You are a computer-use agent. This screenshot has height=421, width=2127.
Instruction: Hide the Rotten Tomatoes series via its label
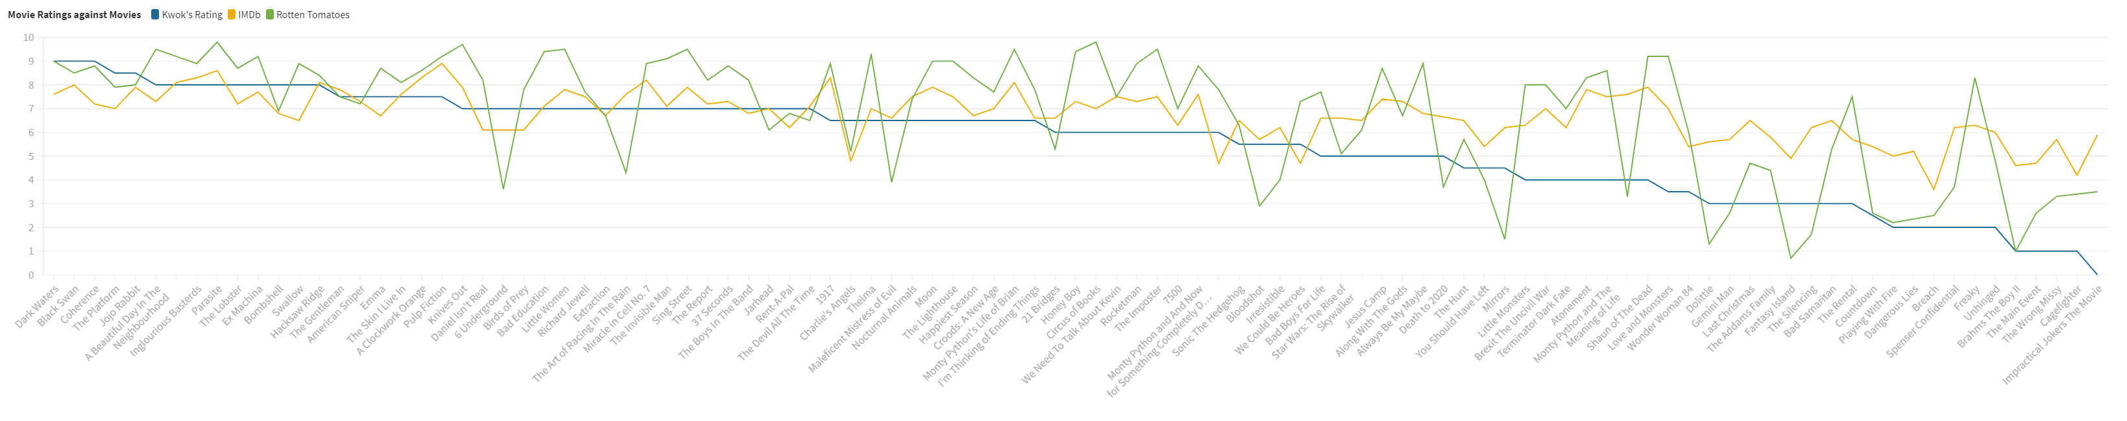[312, 15]
